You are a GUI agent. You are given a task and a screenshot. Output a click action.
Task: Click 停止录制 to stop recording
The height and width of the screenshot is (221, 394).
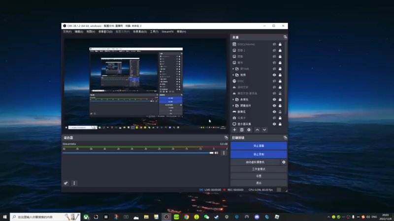tap(259, 154)
